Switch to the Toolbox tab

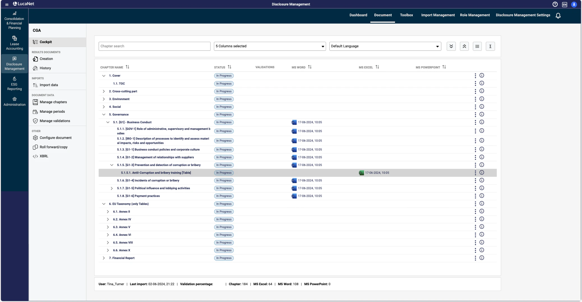(406, 15)
